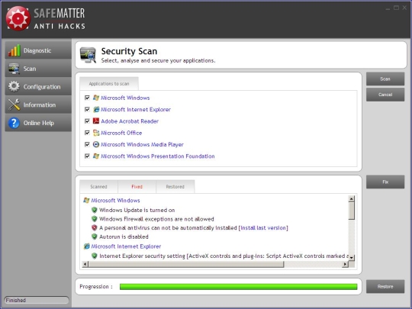This screenshot has height=309, width=412.
Task: Uncheck the Adobe Acrobat Reader checkbox
Action: pos(87,121)
